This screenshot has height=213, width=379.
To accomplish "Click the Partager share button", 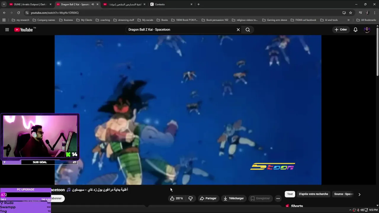I will (x=208, y=199).
